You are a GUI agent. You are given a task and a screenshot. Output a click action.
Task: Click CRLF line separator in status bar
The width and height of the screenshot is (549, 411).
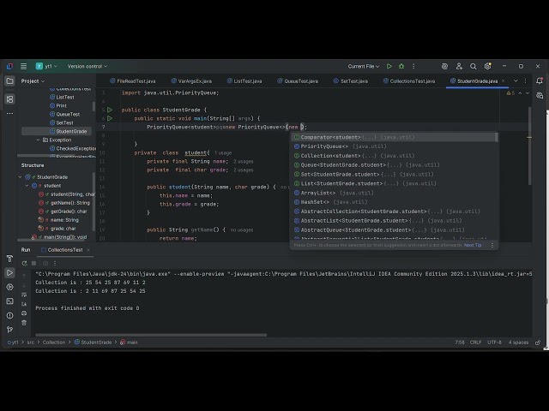tap(475, 342)
